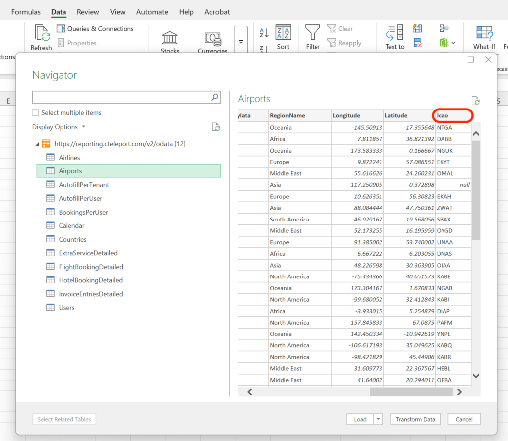Click the Refresh icon in the ribbon

(x=42, y=33)
